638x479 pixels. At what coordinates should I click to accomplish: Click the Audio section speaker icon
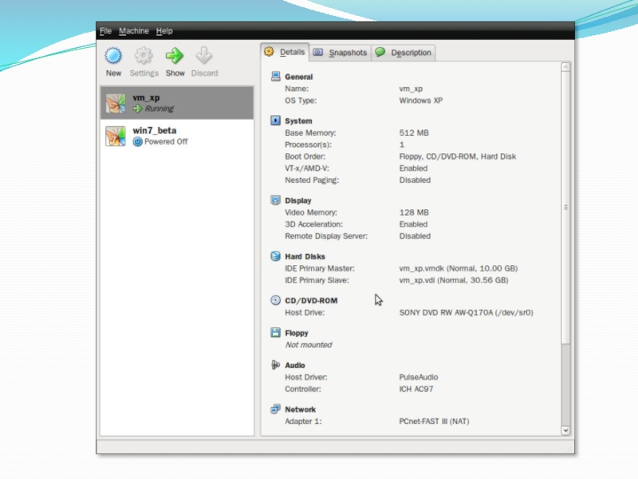(x=276, y=365)
